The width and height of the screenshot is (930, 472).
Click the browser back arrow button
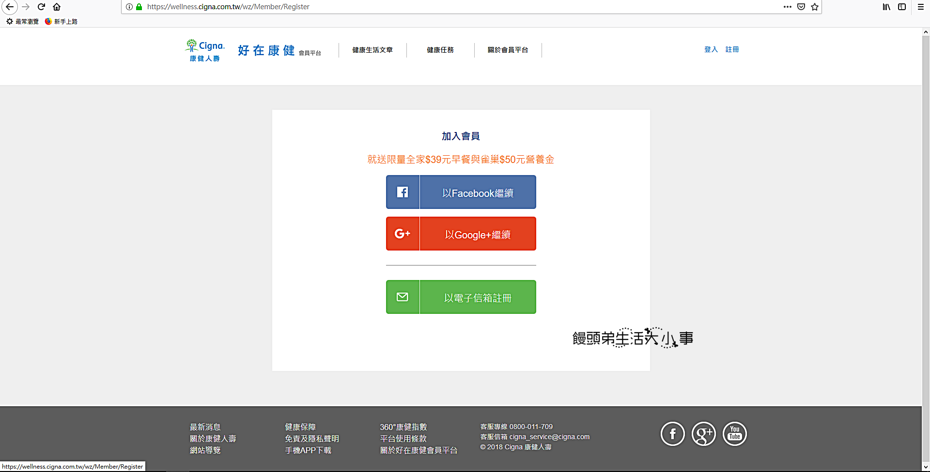point(10,7)
